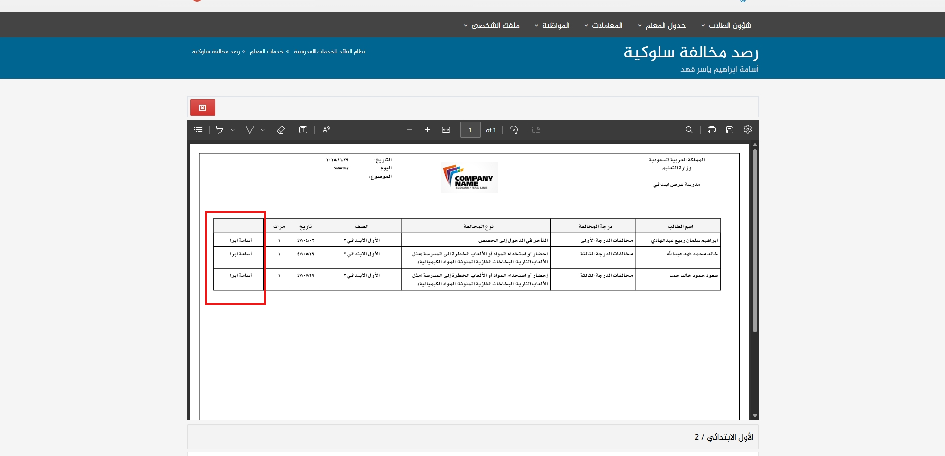The image size is (945, 456).
Task: Open the ملفك الشخصي dropdown menu
Action: click(492, 25)
